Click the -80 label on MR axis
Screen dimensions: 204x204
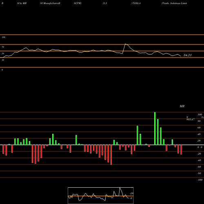[199, 173]
